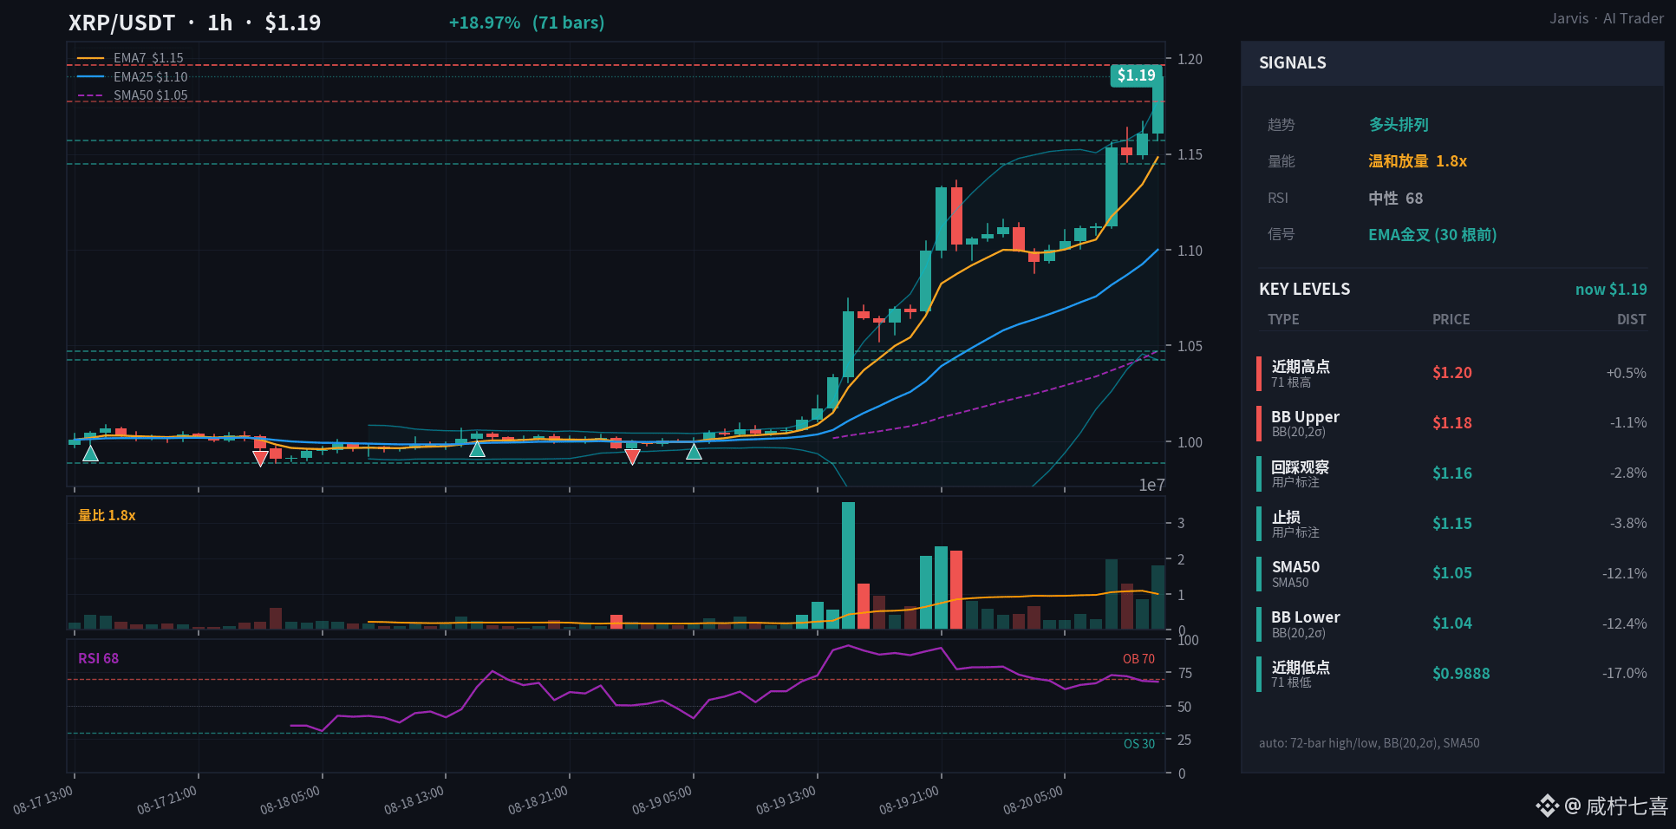This screenshot has height=829, width=1676.
Task: Click the purple dashed SMA50 legend line swatch
Action: [x=91, y=95]
